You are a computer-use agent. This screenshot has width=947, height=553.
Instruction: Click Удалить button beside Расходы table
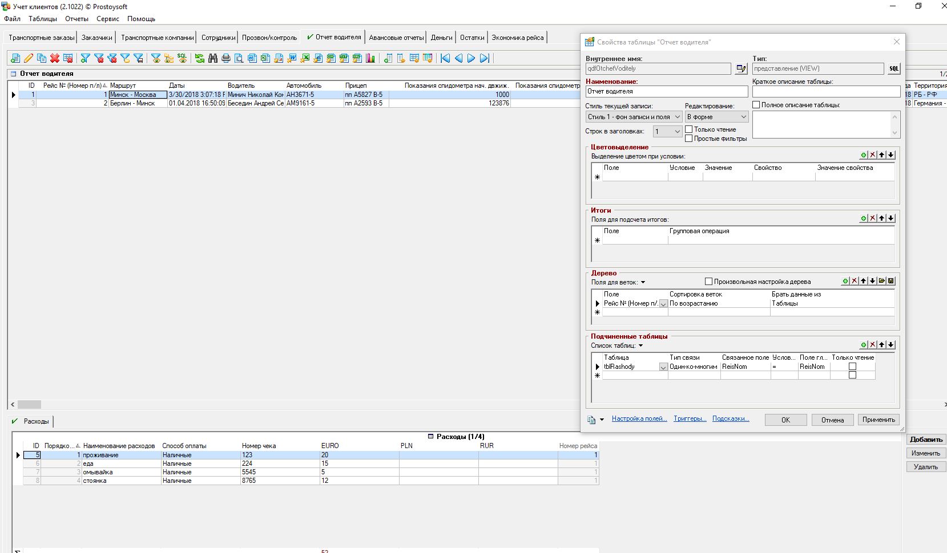pos(926,467)
